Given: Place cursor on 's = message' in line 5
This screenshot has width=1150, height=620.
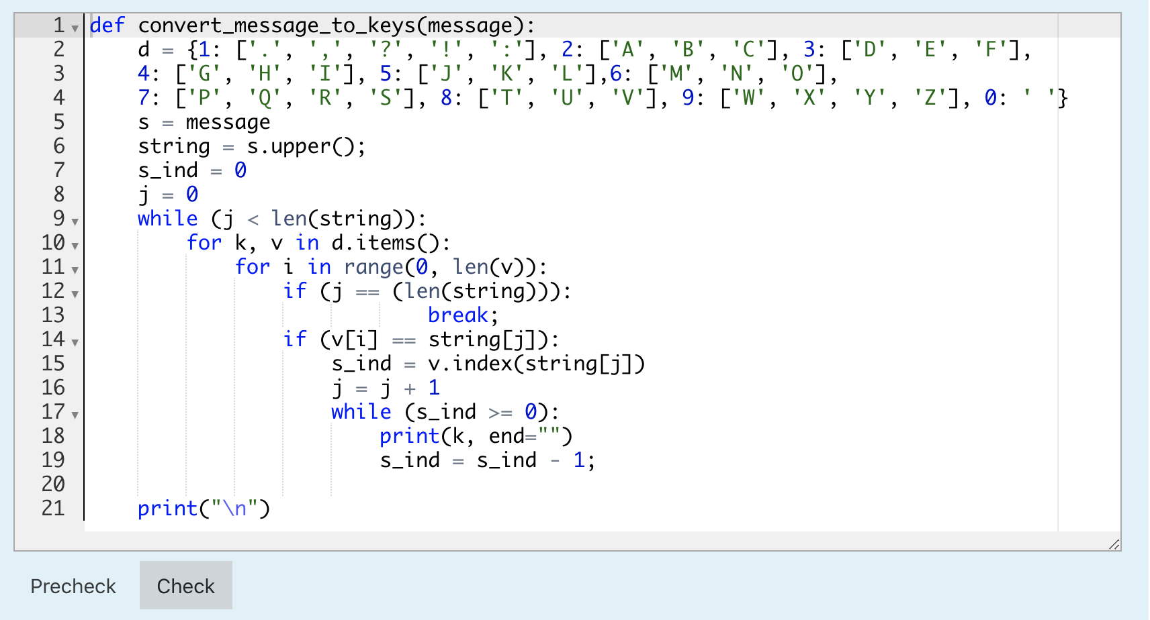Looking at the screenshot, I should (204, 122).
